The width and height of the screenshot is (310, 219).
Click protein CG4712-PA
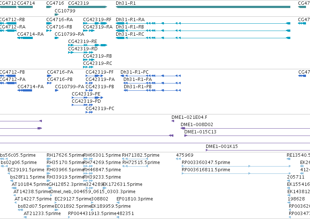tap(8, 83)
